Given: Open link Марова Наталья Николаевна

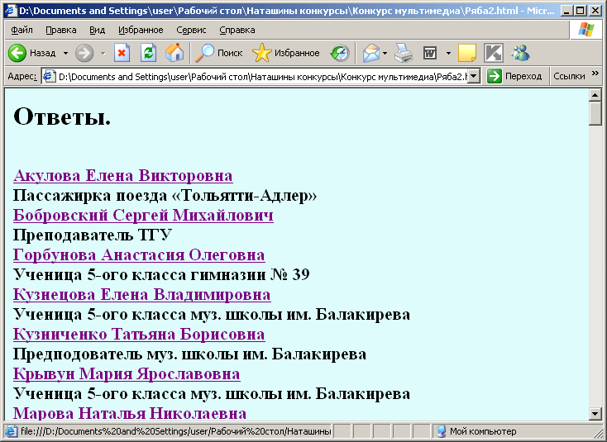Looking at the screenshot, I should [130, 413].
